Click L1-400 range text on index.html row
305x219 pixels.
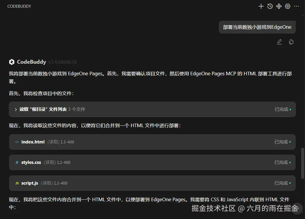click(67, 142)
